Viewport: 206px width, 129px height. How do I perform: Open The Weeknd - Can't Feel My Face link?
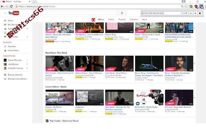click(x=89, y=35)
